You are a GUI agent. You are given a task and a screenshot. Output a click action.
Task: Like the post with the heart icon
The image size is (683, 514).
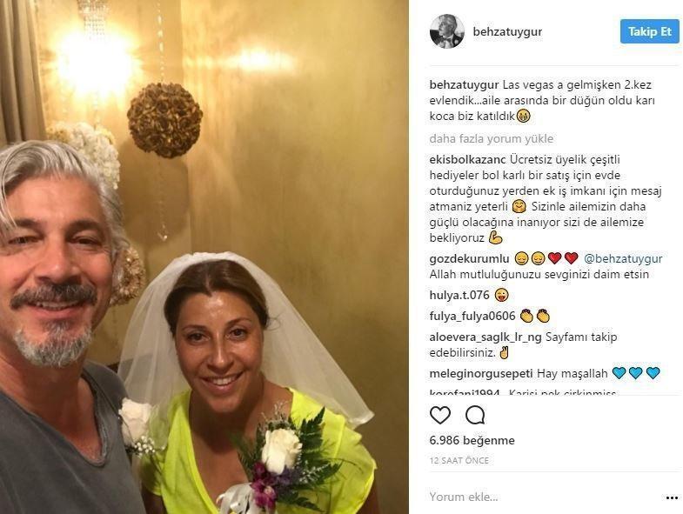[x=440, y=416]
